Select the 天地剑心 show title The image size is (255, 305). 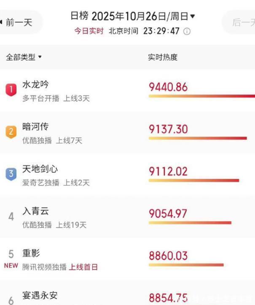[40, 169]
